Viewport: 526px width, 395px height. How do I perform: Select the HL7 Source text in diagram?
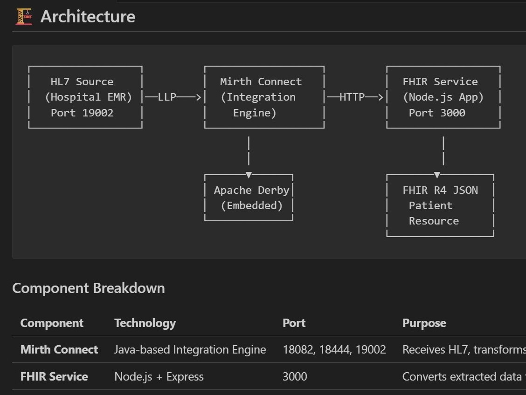click(82, 82)
